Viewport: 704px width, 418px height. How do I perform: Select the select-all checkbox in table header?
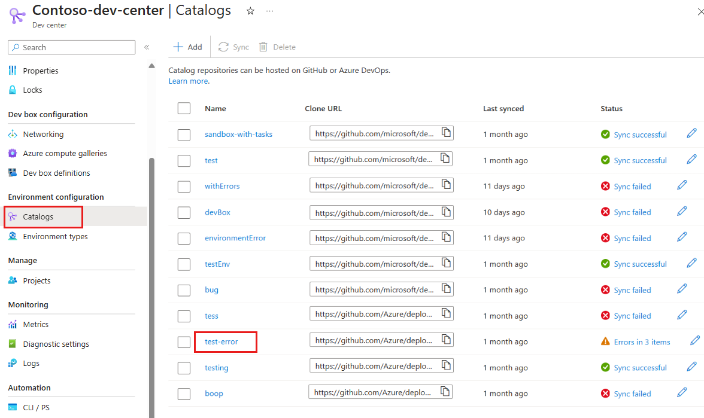pos(184,108)
